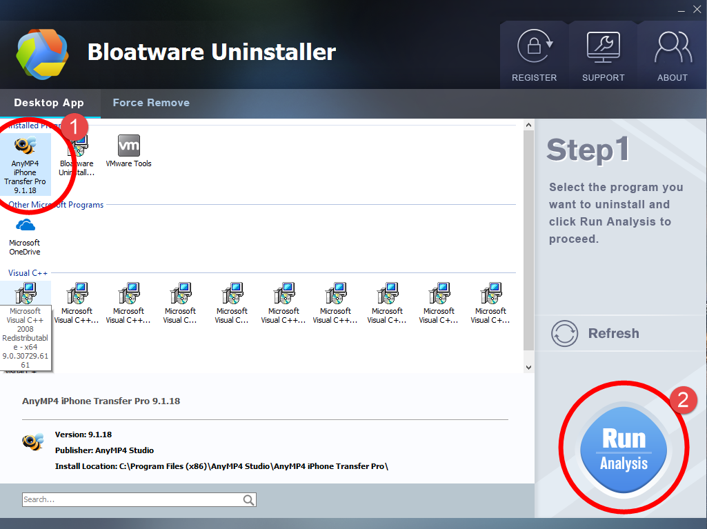
Task: Open the Register panel
Action: tap(535, 56)
